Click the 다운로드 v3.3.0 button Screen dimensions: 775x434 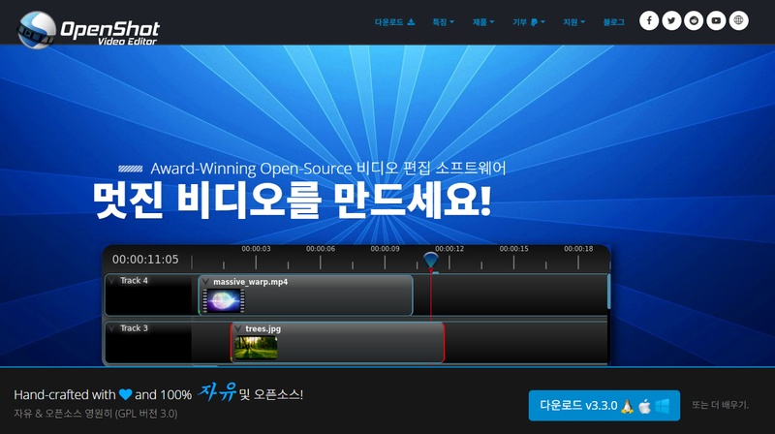604,406
